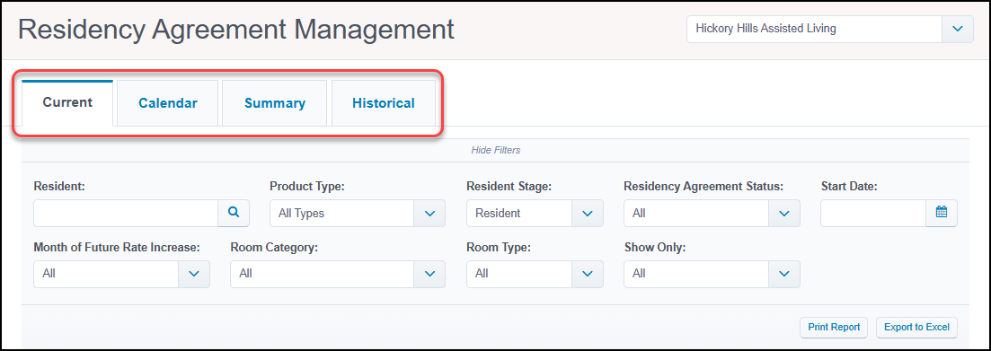Click the Export to Excel button
Image resolution: width=991 pixels, height=351 pixels.
pyautogui.click(x=916, y=327)
